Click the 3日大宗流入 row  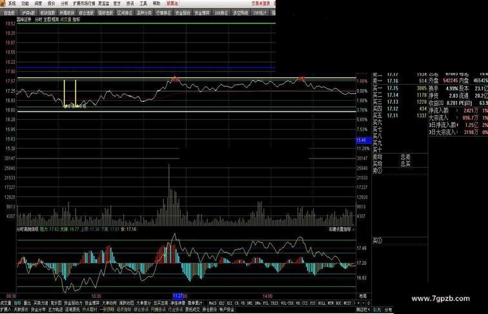point(458,132)
